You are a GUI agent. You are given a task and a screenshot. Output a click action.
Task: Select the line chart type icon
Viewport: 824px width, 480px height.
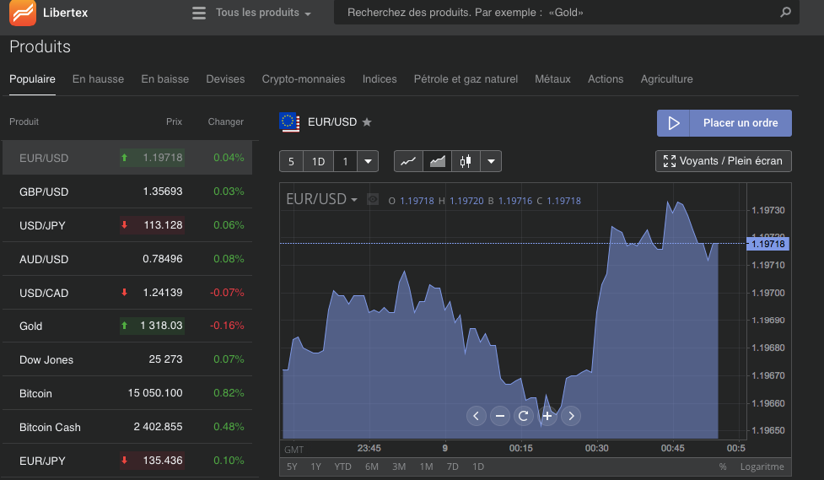408,161
